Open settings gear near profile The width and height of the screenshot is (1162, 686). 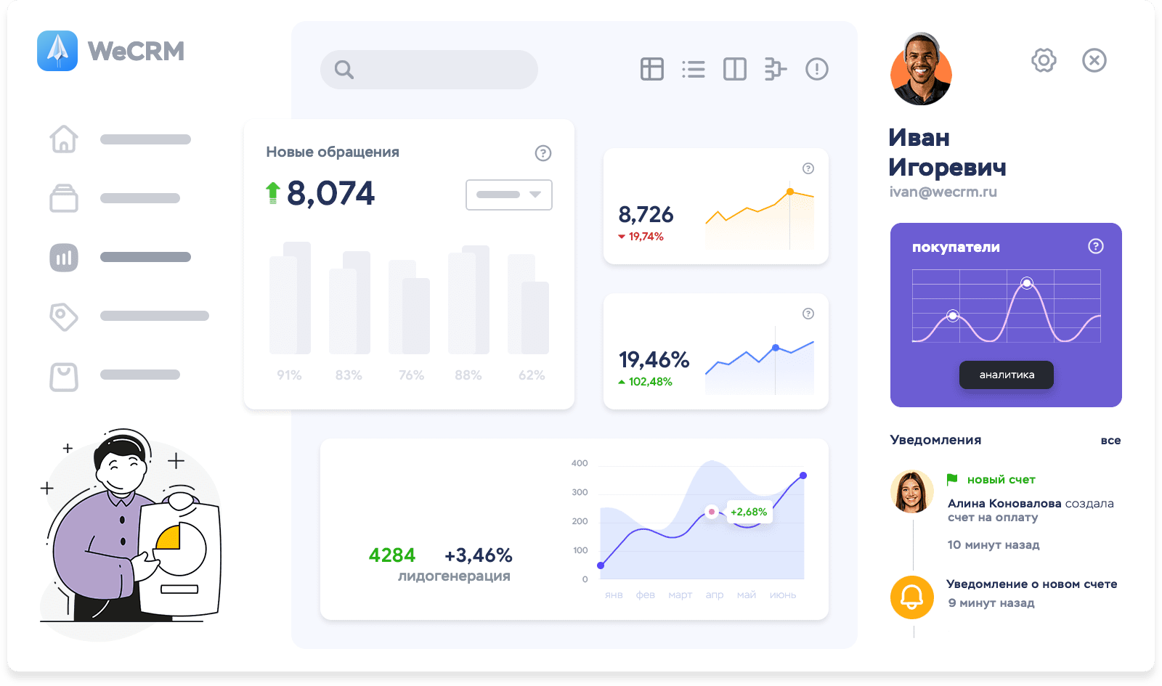click(x=1044, y=60)
